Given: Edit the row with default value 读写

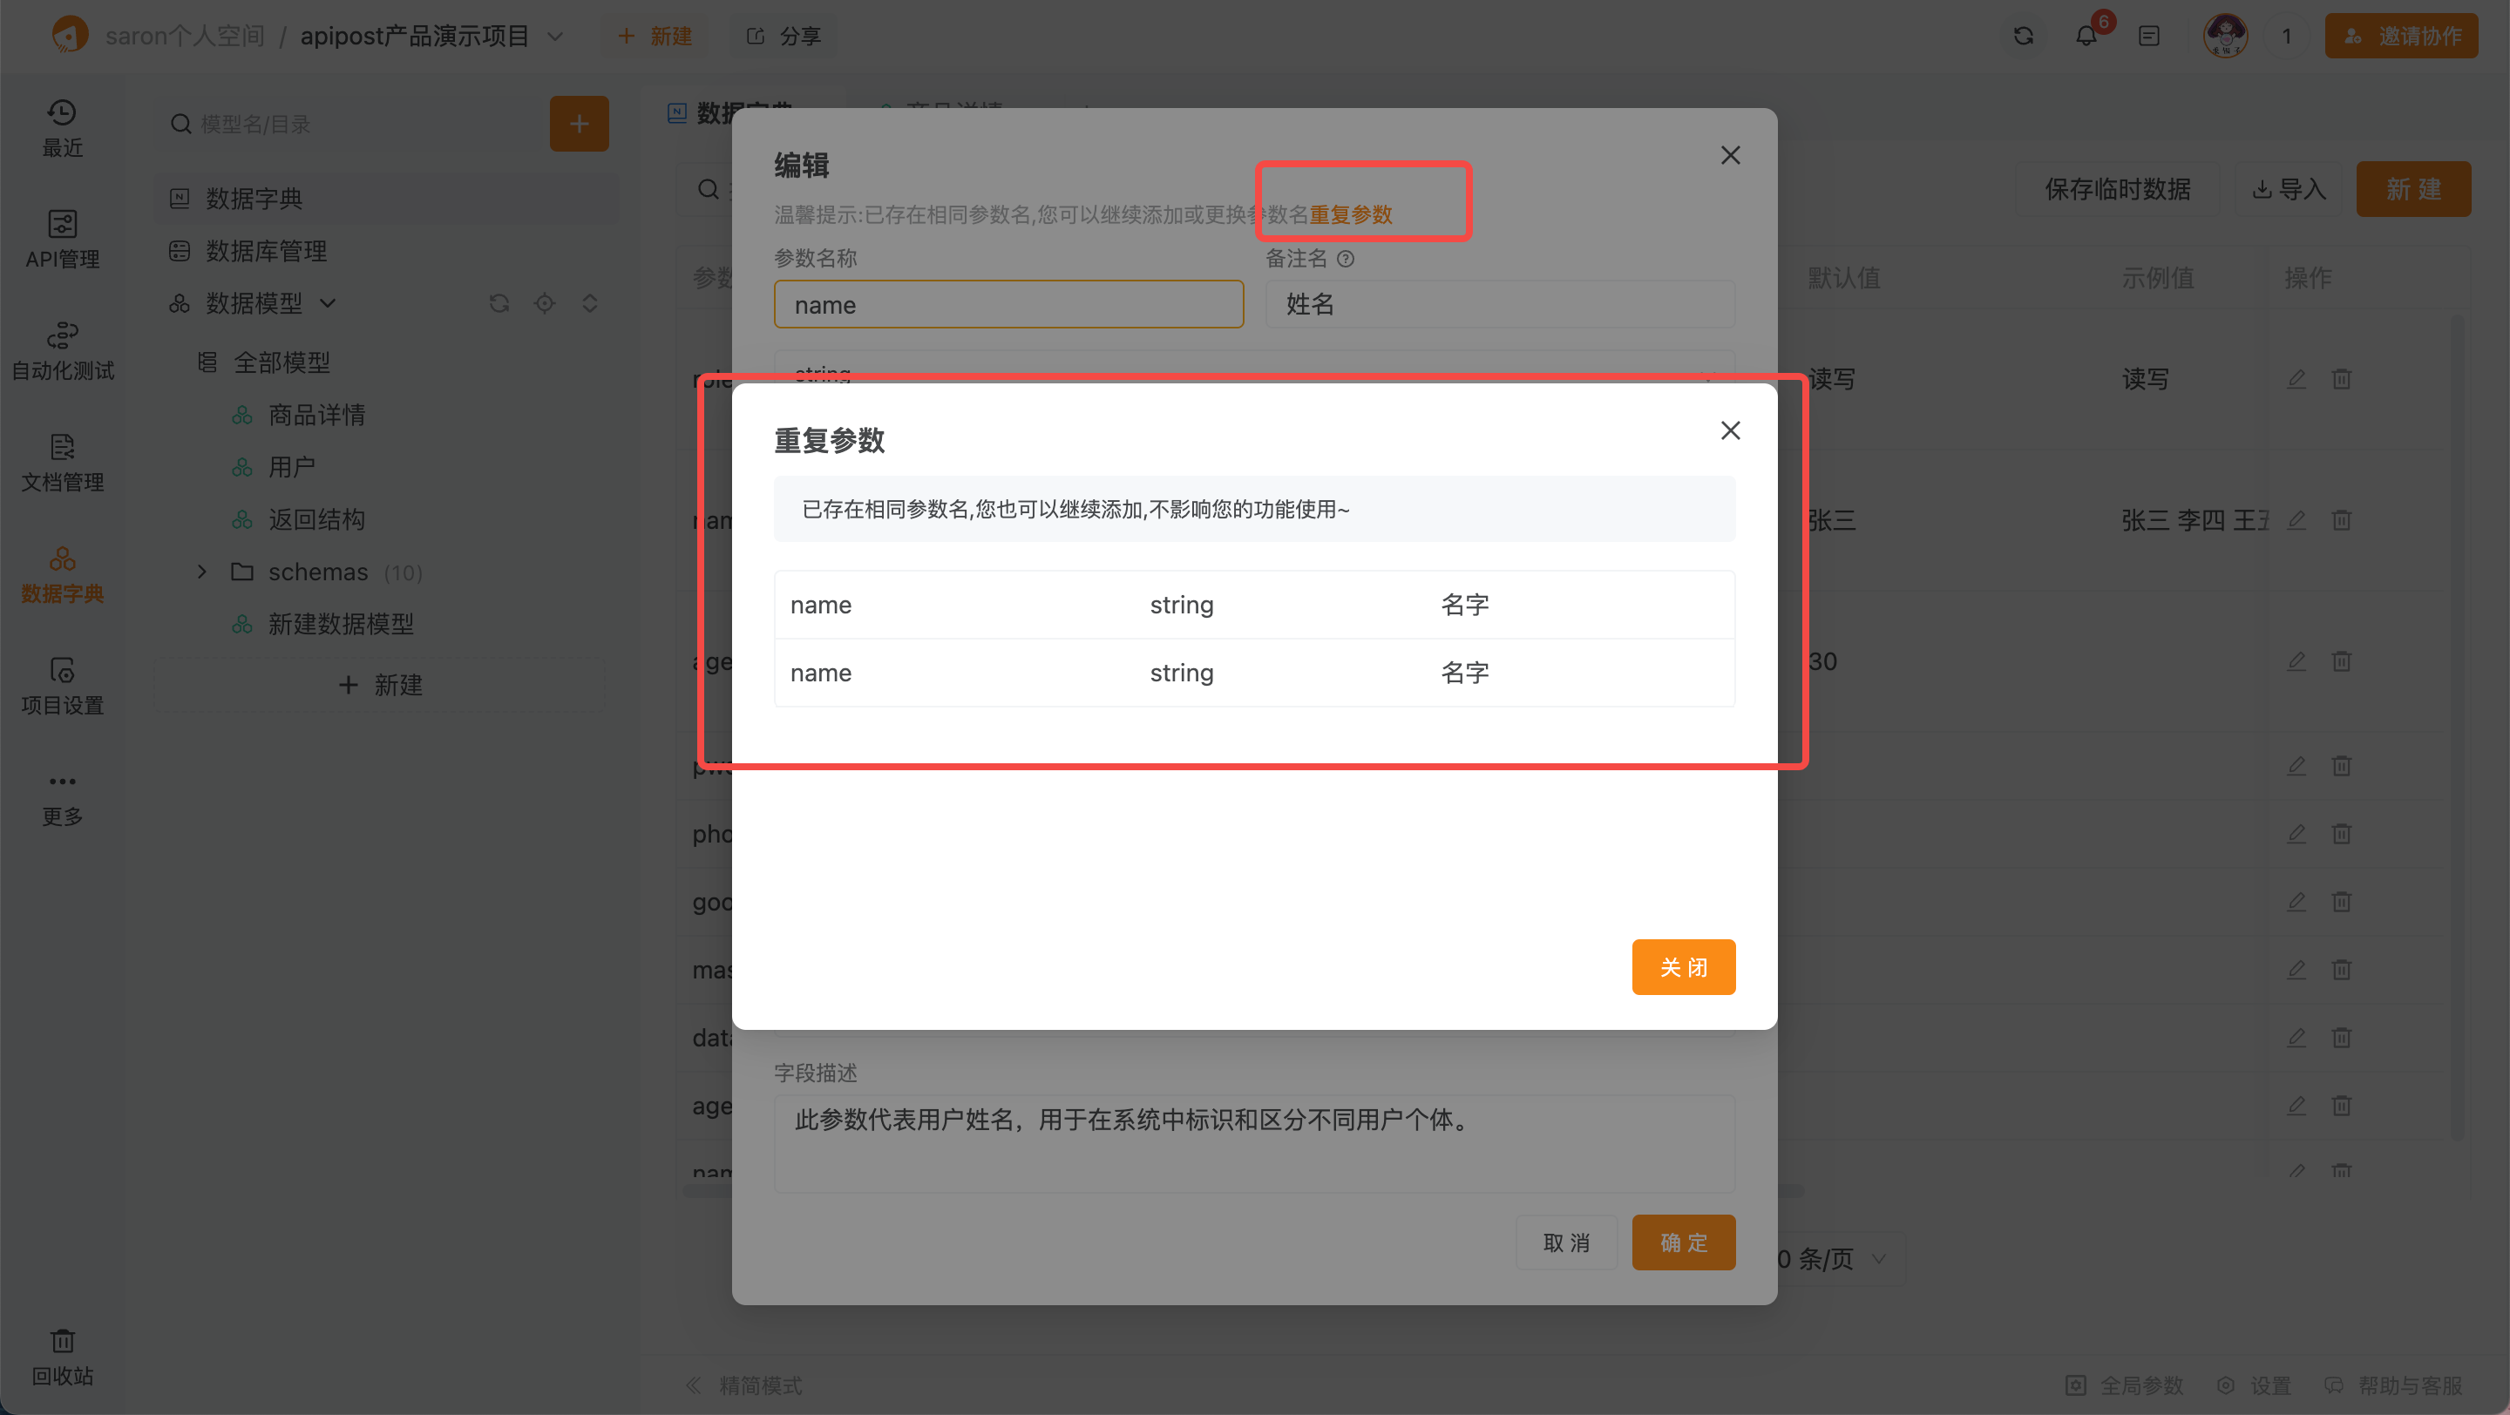Looking at the screenshot, I should [x=2296, y=379].
